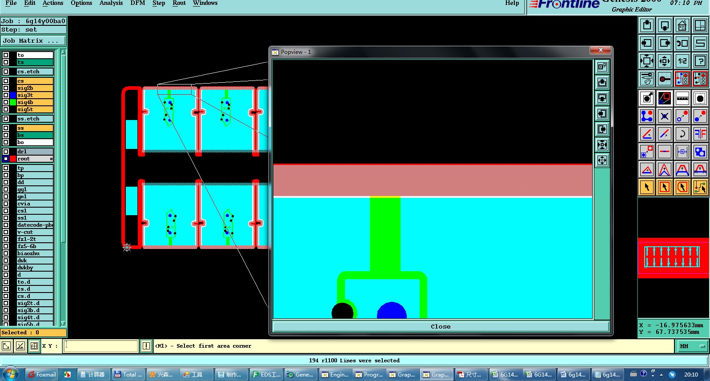The width and height of the screenshot is (710, 381).
Task: Click the mirror F icon
Action: 700,134
